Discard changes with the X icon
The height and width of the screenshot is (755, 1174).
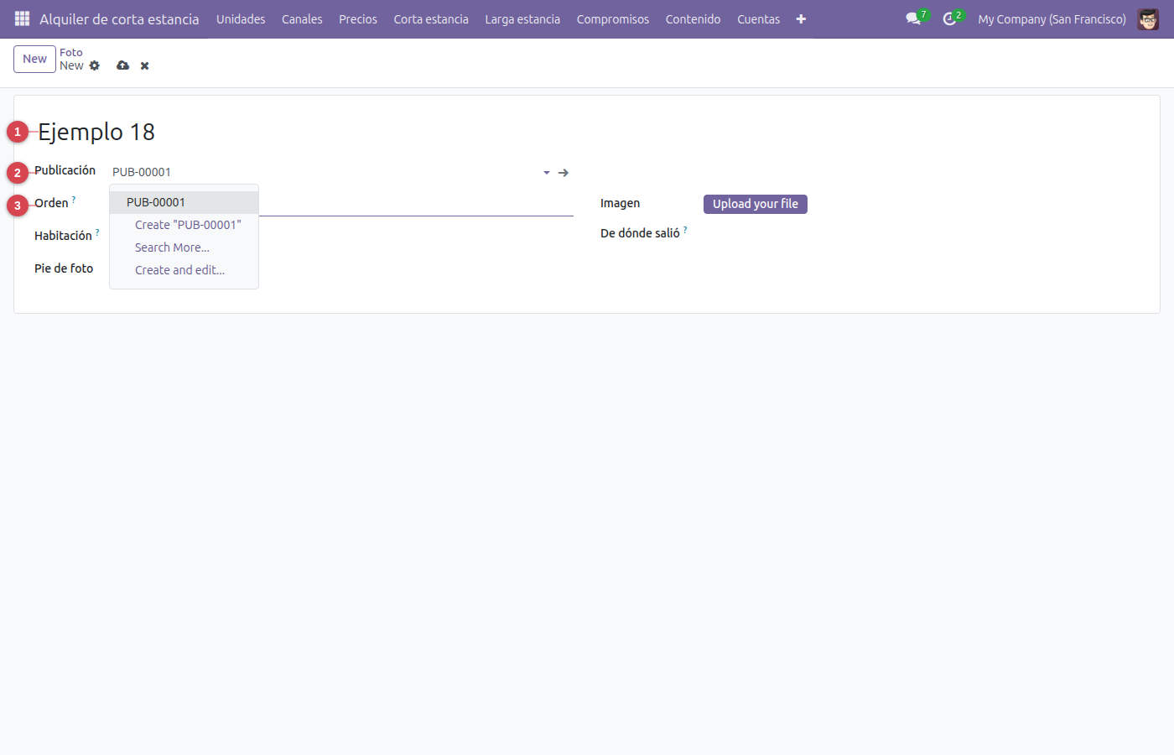click(x=145, y=65)
